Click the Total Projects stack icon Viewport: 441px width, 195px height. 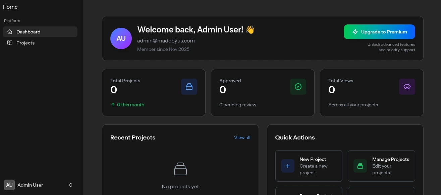[189, 87]
